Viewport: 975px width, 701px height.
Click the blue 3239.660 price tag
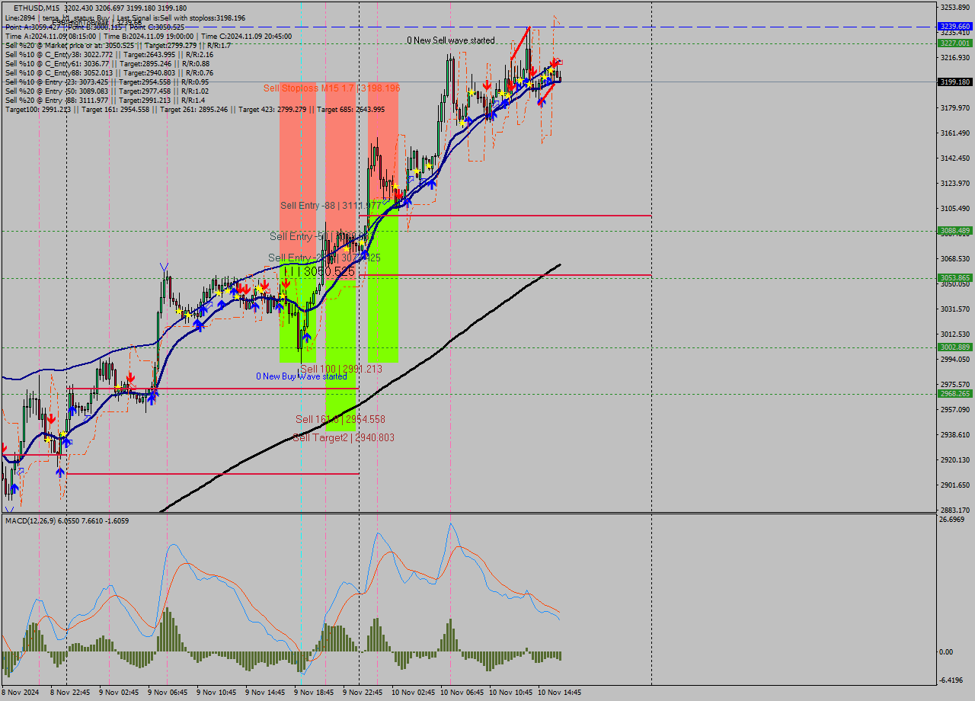tap(955, 26)
